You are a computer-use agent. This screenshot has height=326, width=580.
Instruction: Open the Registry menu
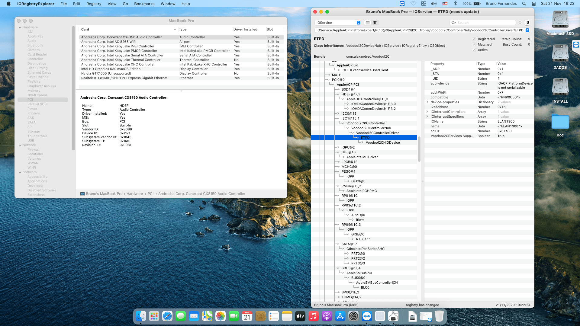click(94, 4)
